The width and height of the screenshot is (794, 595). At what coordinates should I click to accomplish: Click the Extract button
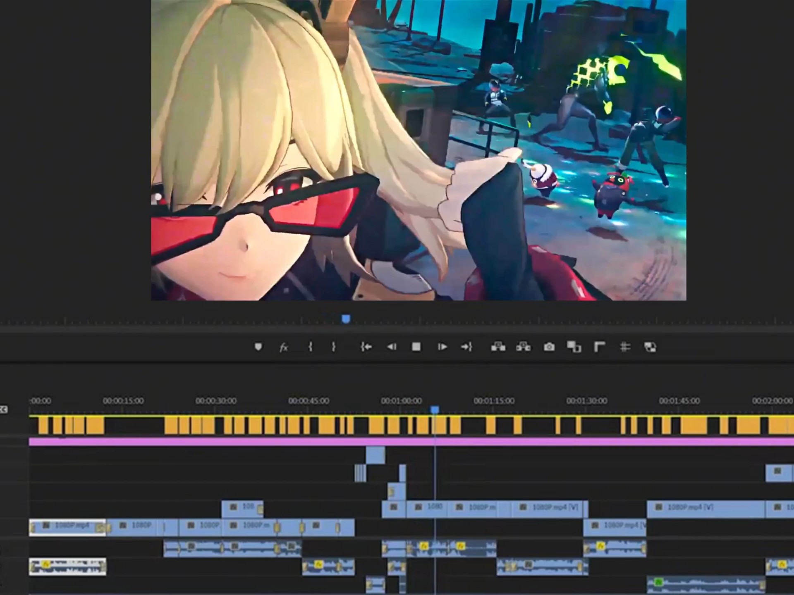click(524, 347)
